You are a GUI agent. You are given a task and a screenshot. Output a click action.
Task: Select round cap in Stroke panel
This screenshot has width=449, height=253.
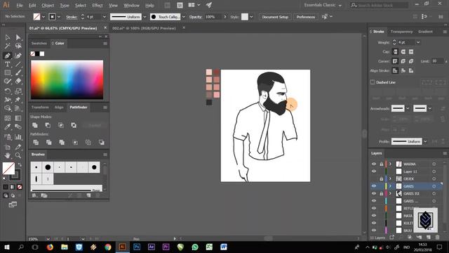point(403,51)
